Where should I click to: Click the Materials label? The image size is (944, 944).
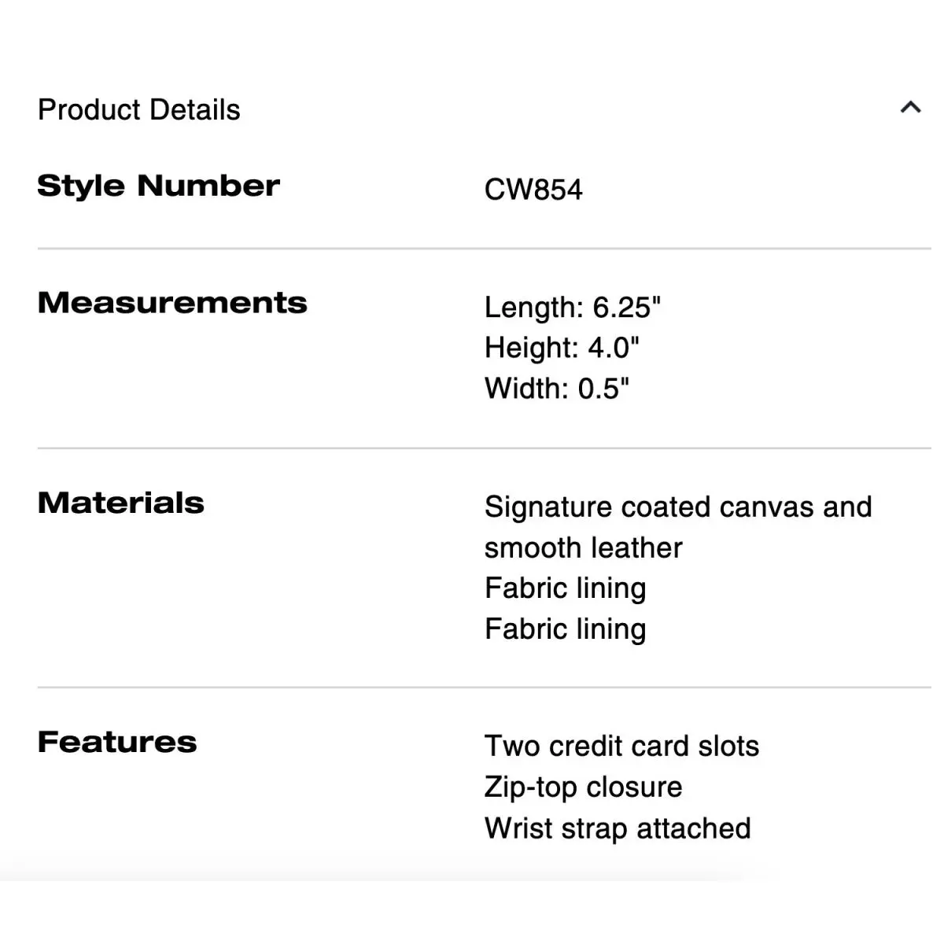click(x=121, y=503)
